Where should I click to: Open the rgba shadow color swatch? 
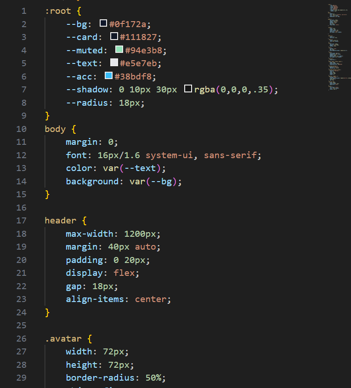tap(188, 89)
